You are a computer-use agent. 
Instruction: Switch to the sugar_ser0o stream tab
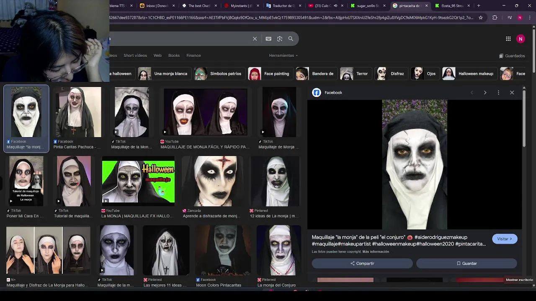(368, 6)
